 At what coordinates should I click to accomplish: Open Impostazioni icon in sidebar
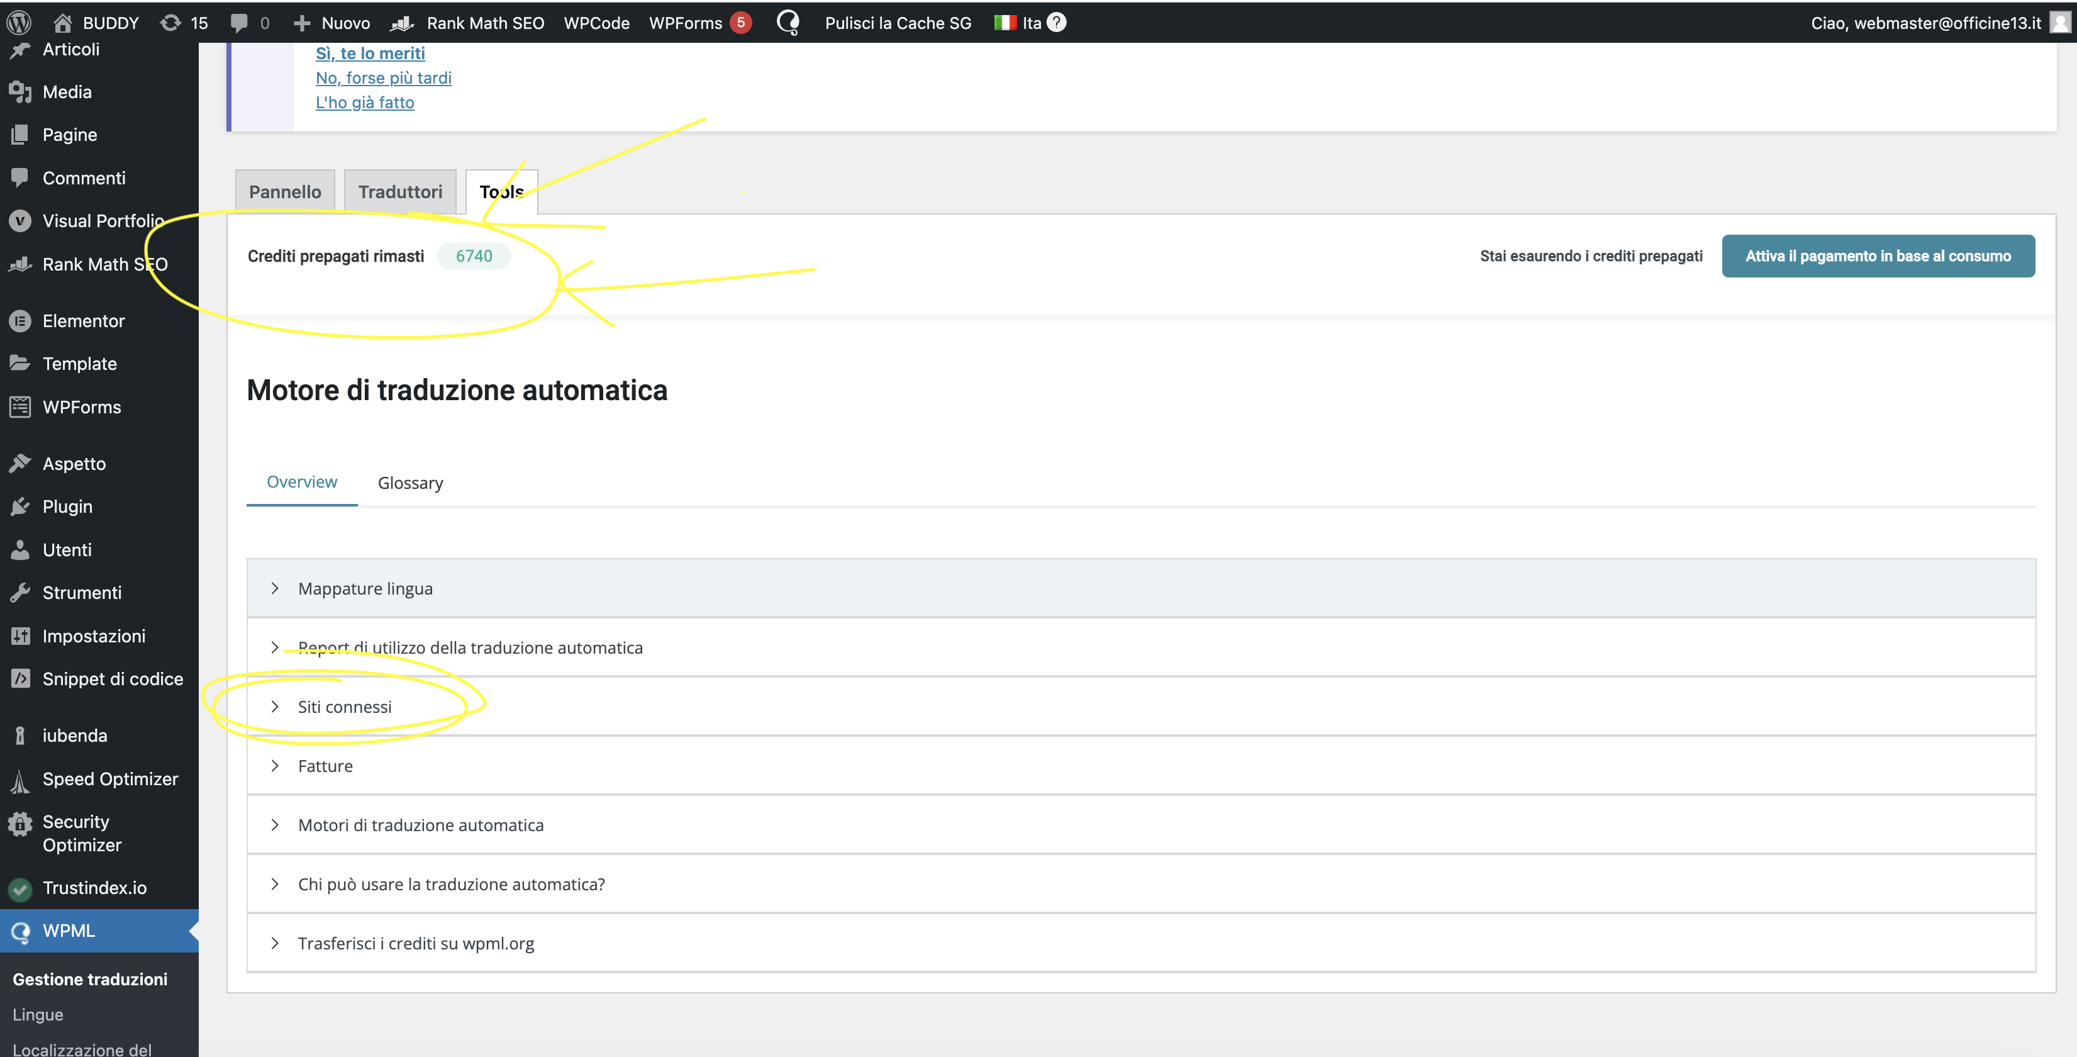(20, 636)
